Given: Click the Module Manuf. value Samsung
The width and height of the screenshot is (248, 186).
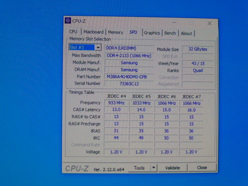Looking at the screenshot, I should (129, 63).
